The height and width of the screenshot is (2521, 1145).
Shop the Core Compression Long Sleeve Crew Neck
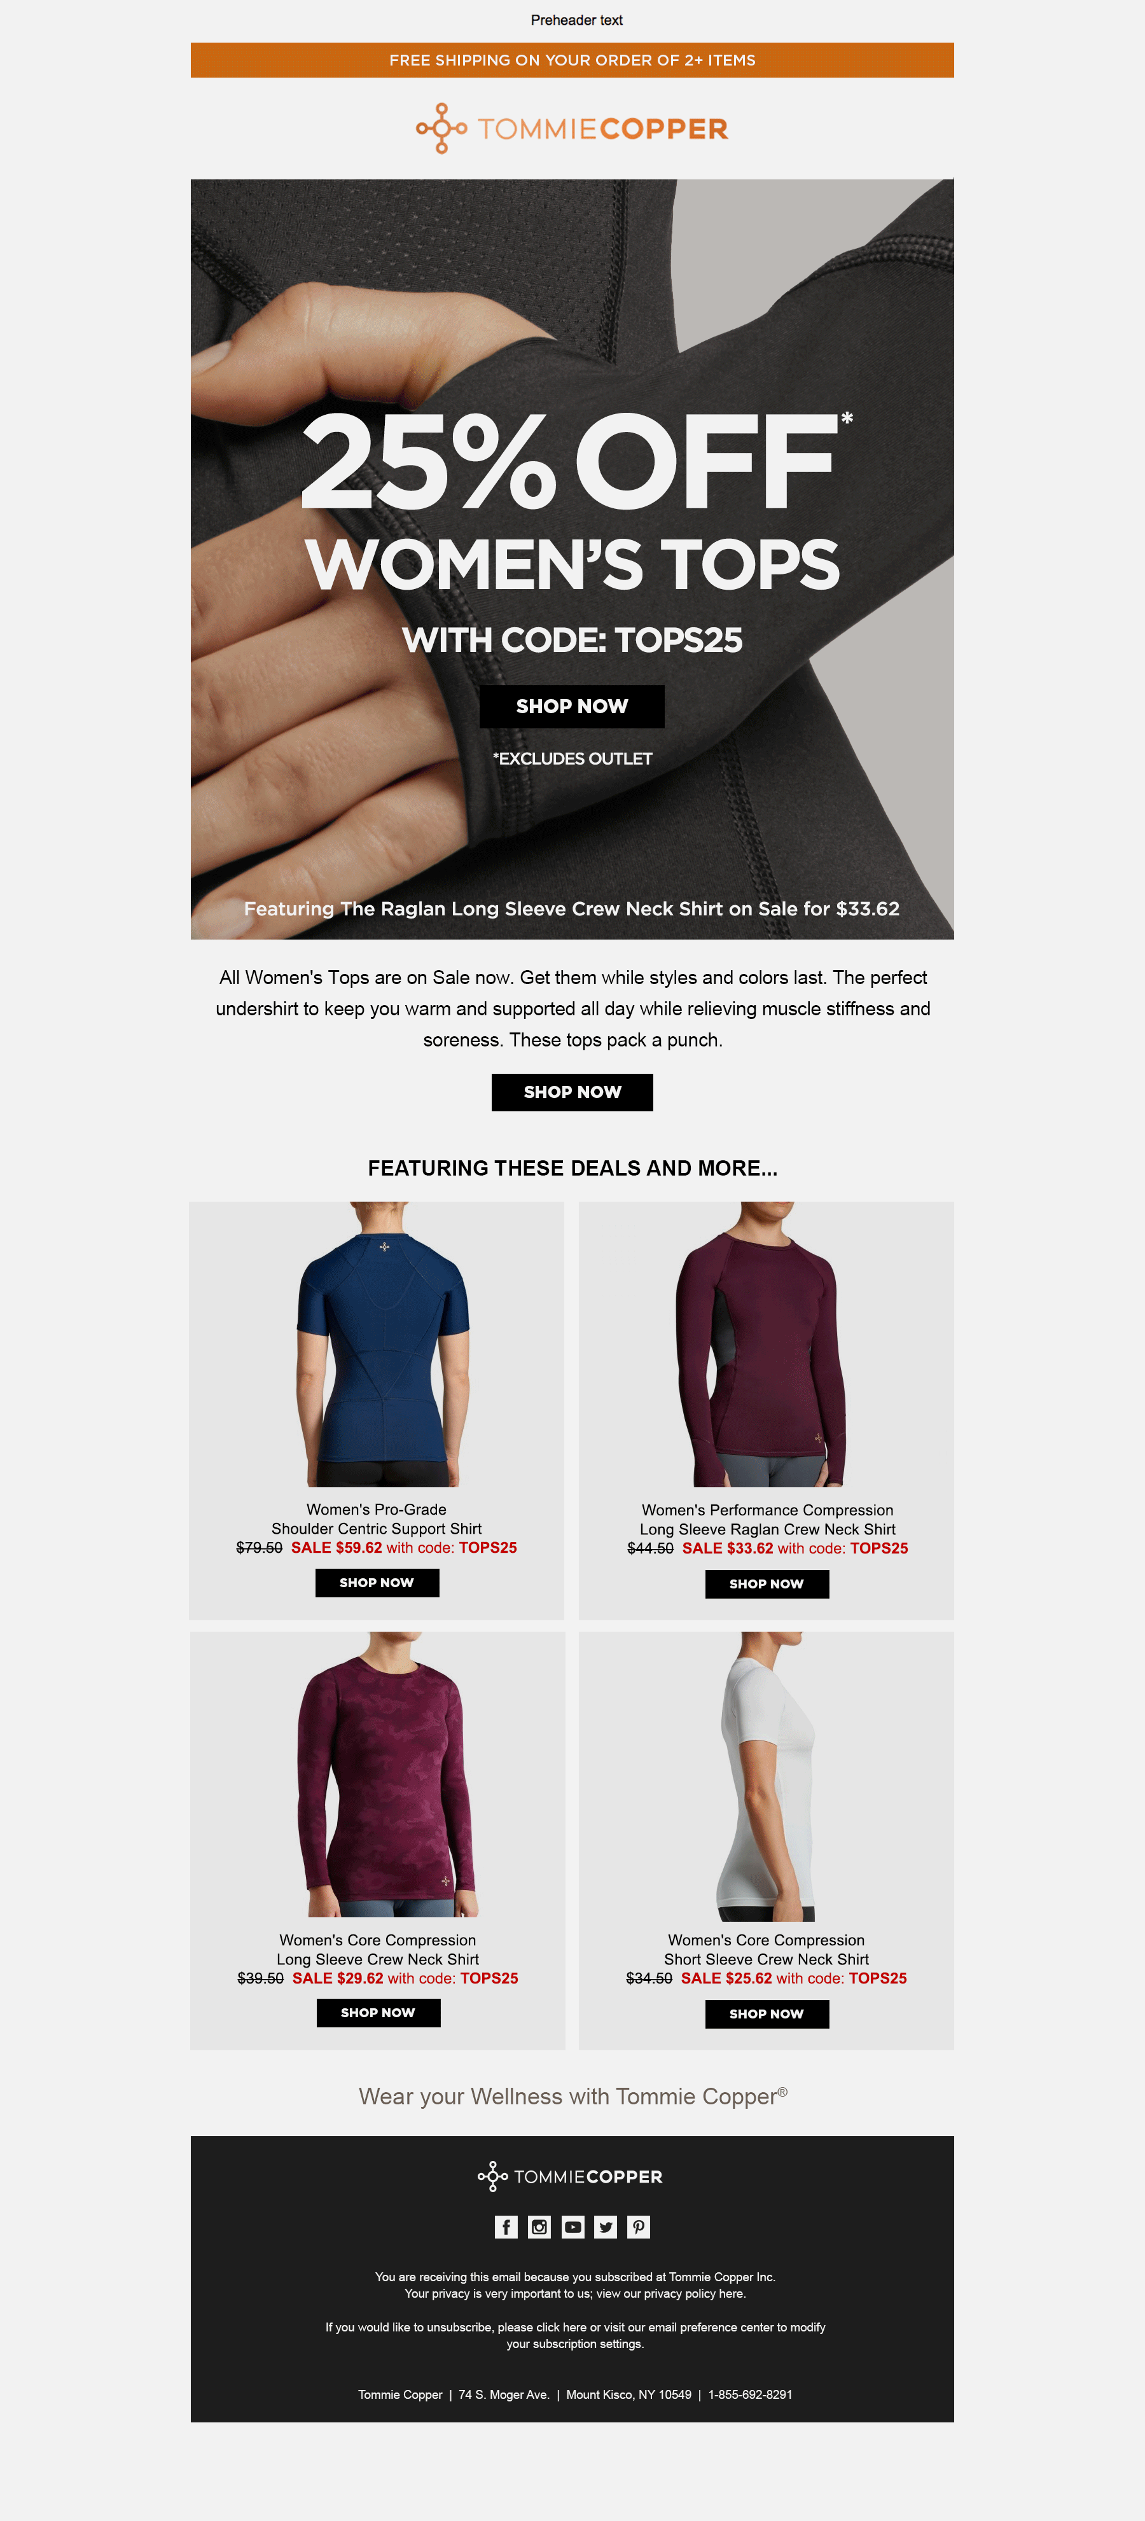point(378,2013)
